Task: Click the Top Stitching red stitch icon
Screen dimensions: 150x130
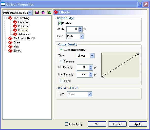Action: pyautogui.click(x=10, y=18)
